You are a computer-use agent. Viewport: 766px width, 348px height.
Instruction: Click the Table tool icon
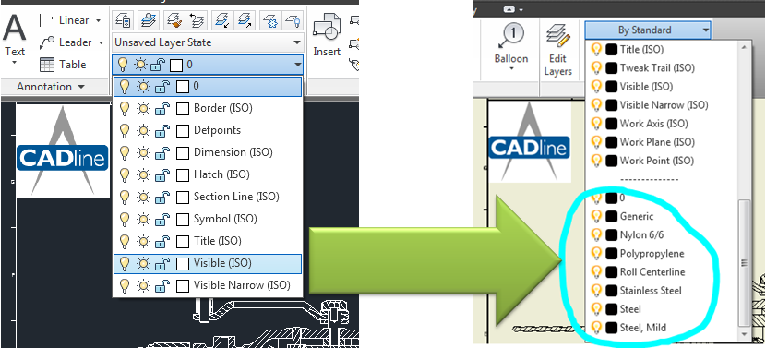click(x=46, y=65)
